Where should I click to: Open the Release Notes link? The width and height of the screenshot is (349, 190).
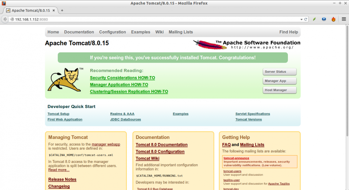(x=62, y=179)
